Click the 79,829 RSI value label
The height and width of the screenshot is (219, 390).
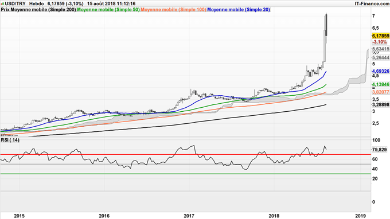[x=380, y=150]
